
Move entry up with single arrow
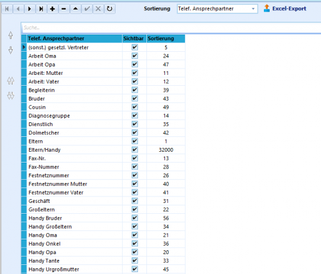click(11, 35)
